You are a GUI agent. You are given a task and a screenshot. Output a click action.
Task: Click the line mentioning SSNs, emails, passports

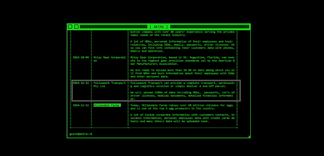pyautogui.click(x=182, y=44)
